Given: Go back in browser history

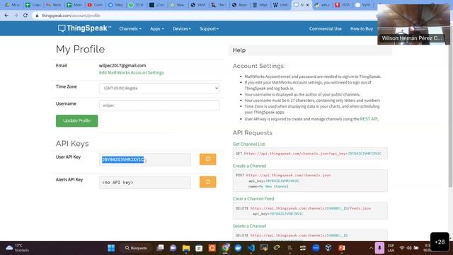Looking at the screenshot, I should pyautogui.click(x=6, y=16).
